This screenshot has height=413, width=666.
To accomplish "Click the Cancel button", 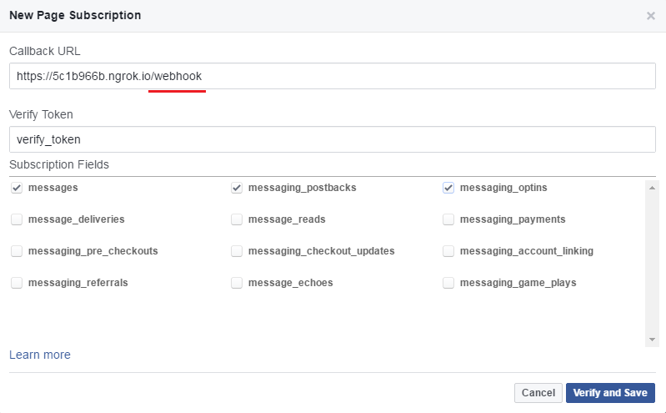I will coord(538,393).
